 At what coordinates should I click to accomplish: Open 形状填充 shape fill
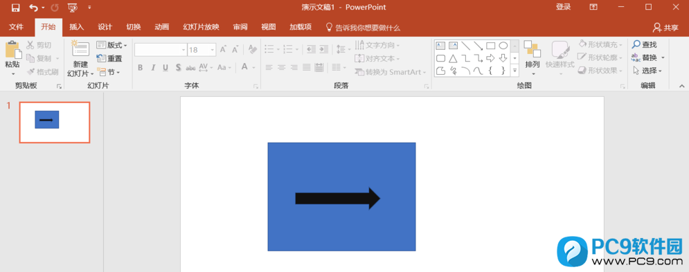tap(600, 45)
